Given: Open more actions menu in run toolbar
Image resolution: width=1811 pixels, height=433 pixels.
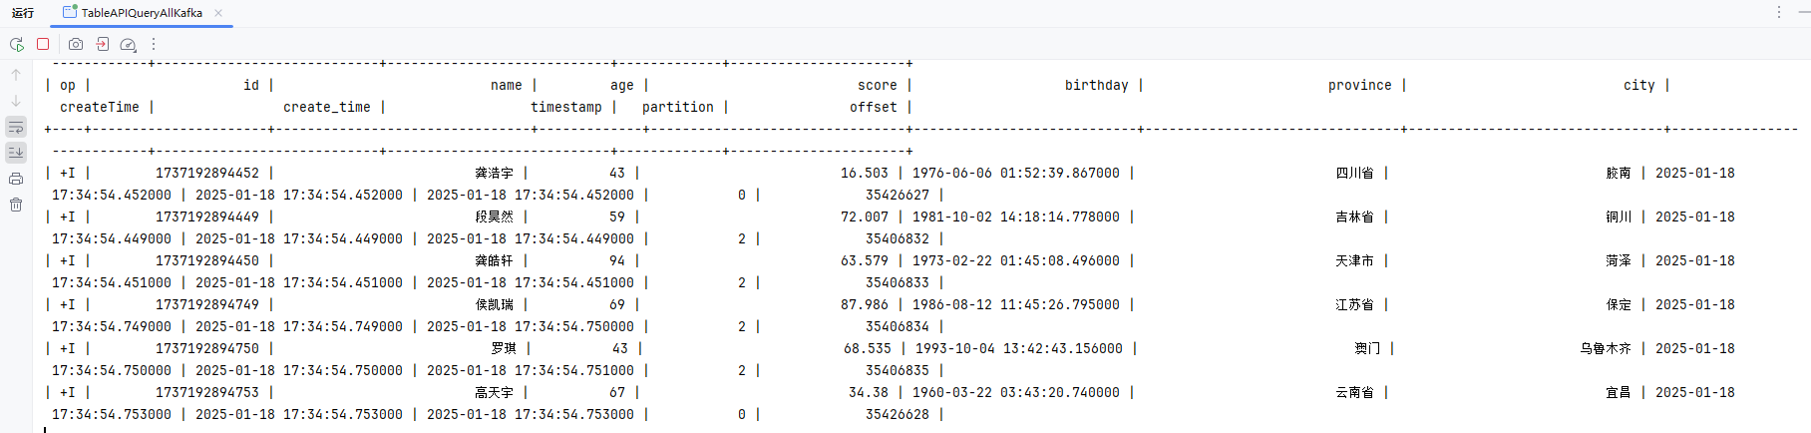Looking at the screenshot, I should [154, 44].
